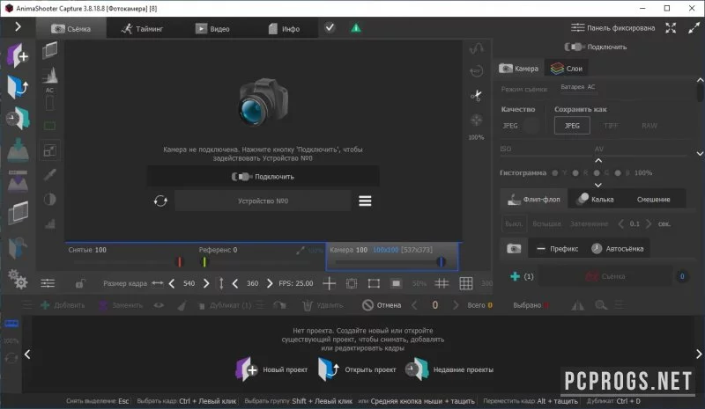
Task: Click the frame counter field showing 0
Action: coord(434,305)
